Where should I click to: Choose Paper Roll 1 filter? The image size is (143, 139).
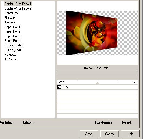tap(12, 27)
